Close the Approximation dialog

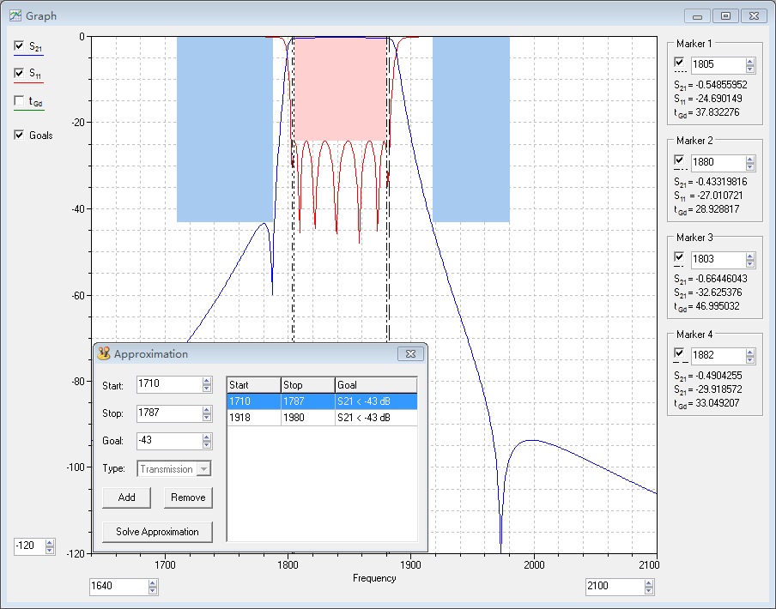(411, 353)
